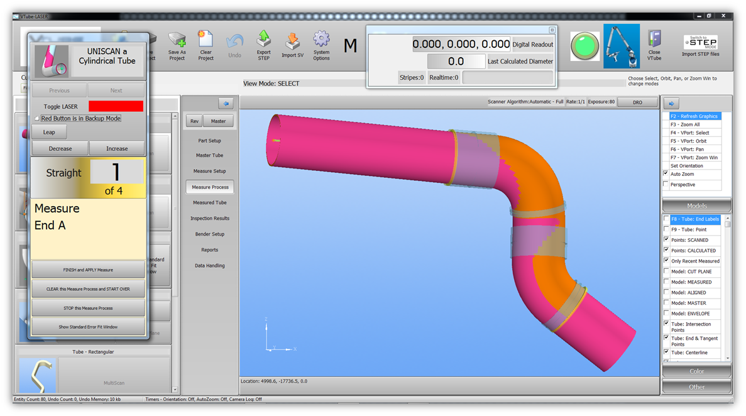Expand the Color panel section

tap(696, 371)
